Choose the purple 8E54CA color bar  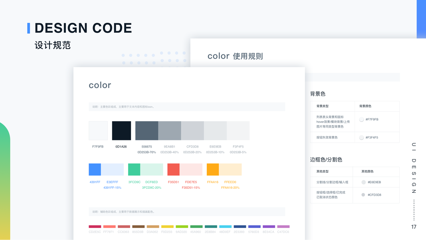click(x=269, y=226)
